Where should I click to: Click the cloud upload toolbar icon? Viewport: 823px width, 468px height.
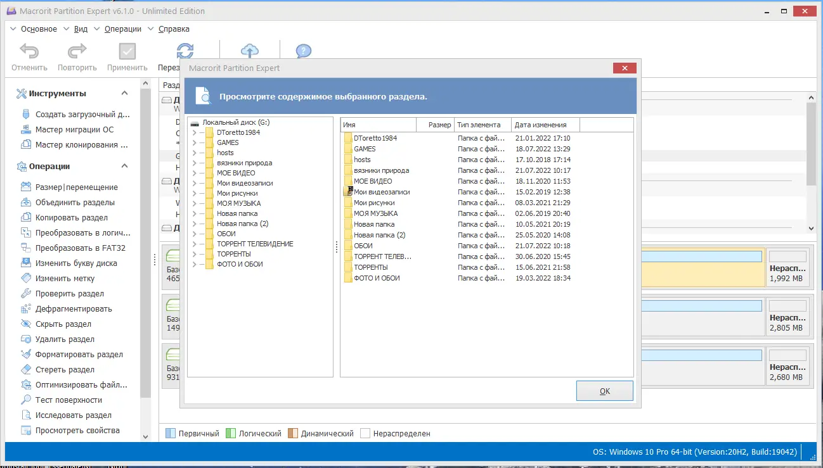(x=250, y=51)
